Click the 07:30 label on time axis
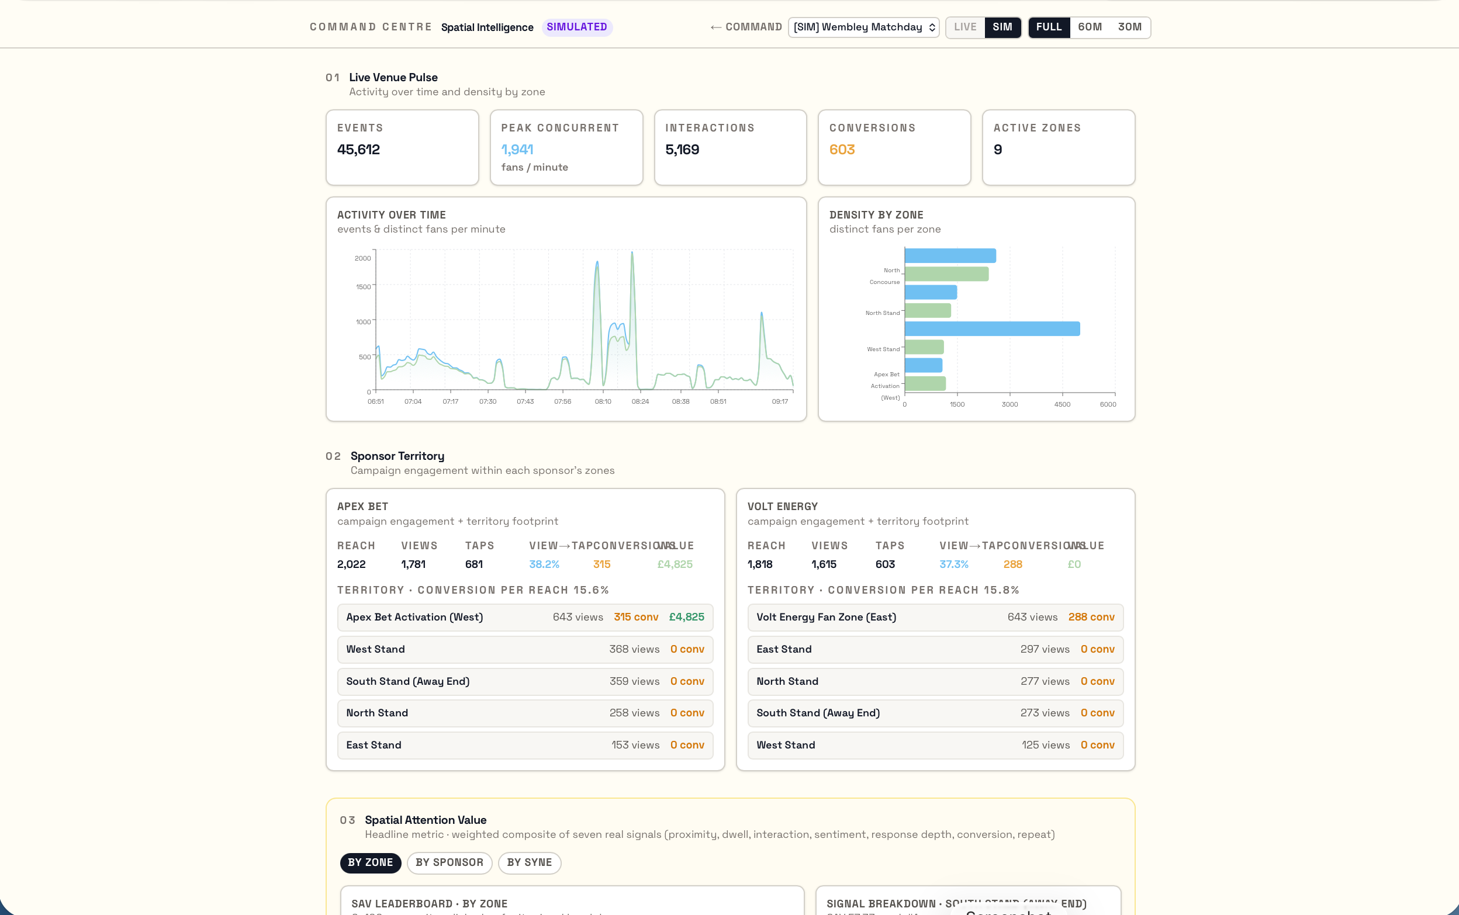 (x=488, y=401)
